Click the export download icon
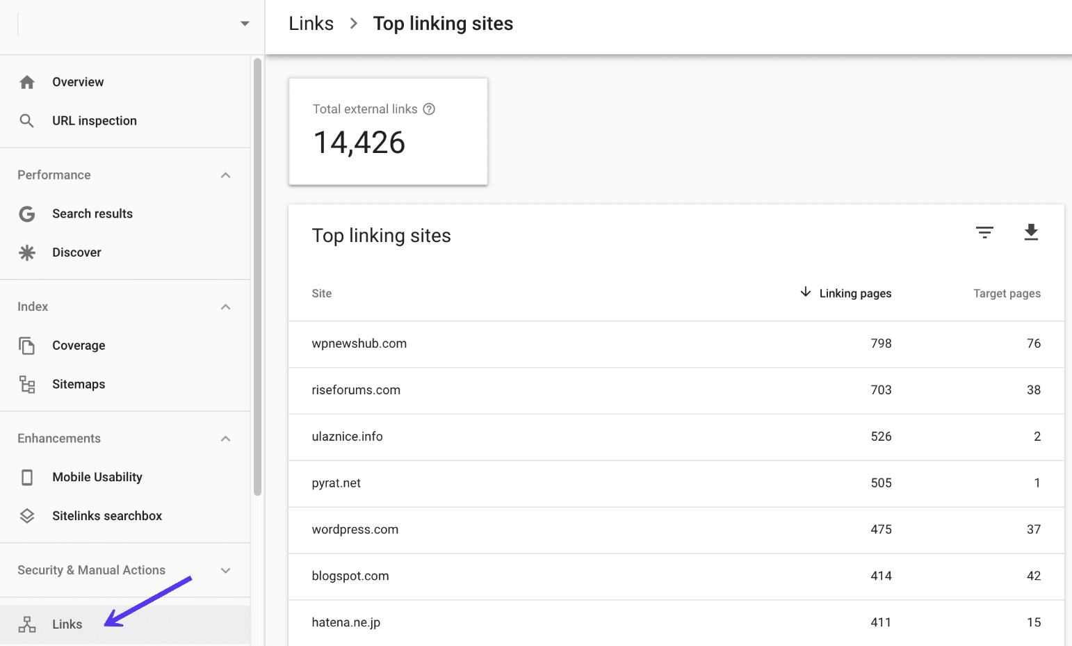1072x646 pixels. 1031,232
